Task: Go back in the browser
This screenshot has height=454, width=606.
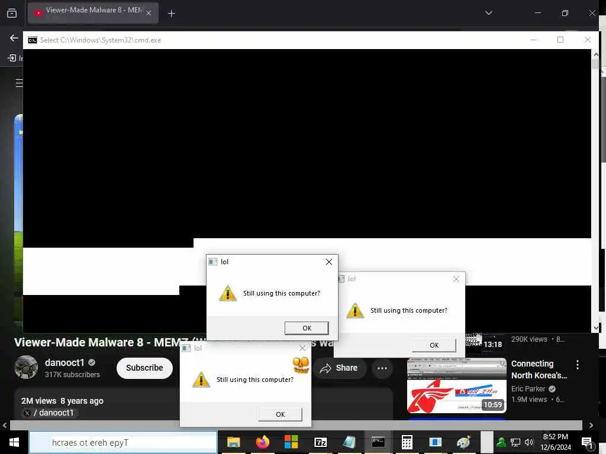Action: coord(14,38)
